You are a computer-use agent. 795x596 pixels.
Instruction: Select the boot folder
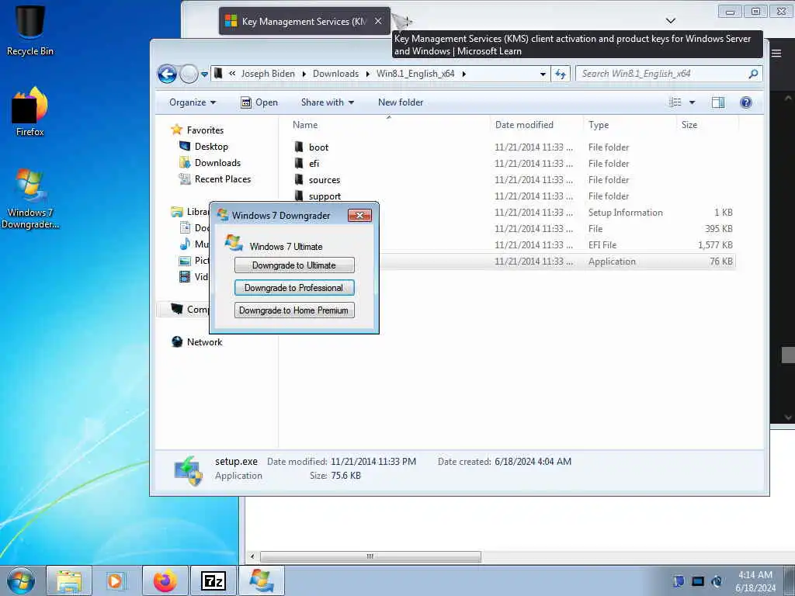tap(318, 147)
